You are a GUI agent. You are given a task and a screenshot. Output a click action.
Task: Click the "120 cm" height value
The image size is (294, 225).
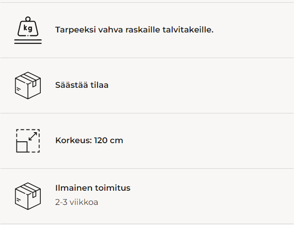coord(109,140)
